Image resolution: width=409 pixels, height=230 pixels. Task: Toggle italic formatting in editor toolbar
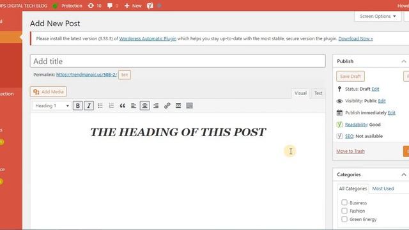[x=89, y=105]
